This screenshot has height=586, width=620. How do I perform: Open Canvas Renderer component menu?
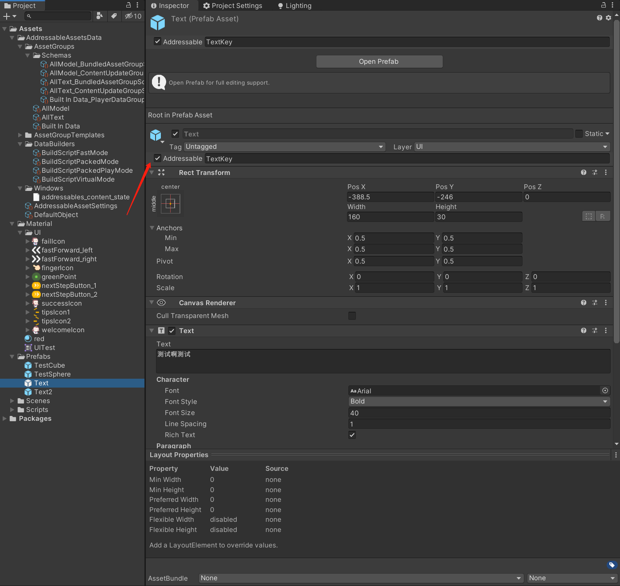tap(606, 303)
